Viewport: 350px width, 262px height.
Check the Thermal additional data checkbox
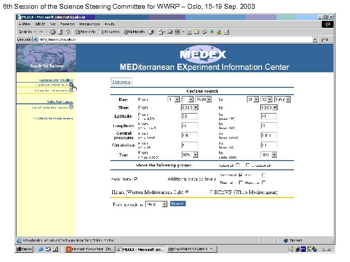241,182
